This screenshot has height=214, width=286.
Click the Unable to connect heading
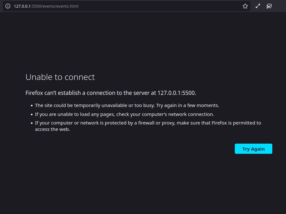60,77
